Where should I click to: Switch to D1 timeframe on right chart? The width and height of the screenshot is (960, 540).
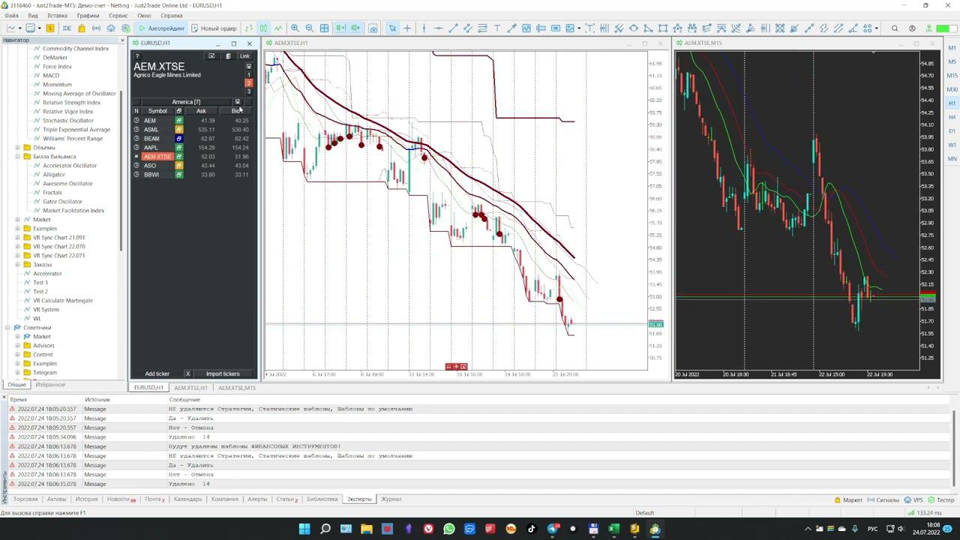coord(952,131)
